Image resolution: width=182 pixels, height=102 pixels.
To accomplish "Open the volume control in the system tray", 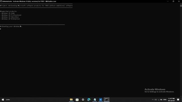I will pyautogui.click(x=156, y=99).
